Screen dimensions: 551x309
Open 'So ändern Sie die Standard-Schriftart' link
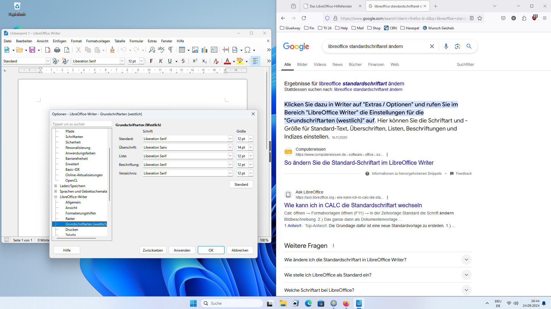(x=359, y=163)
